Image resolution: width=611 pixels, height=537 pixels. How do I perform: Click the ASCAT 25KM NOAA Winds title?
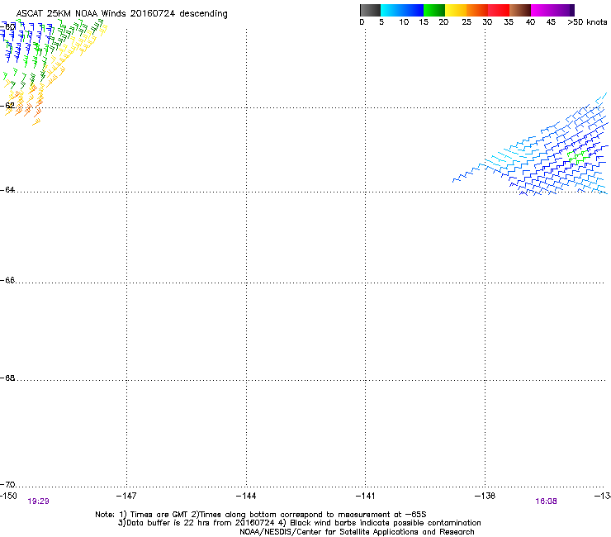[121, 14]
